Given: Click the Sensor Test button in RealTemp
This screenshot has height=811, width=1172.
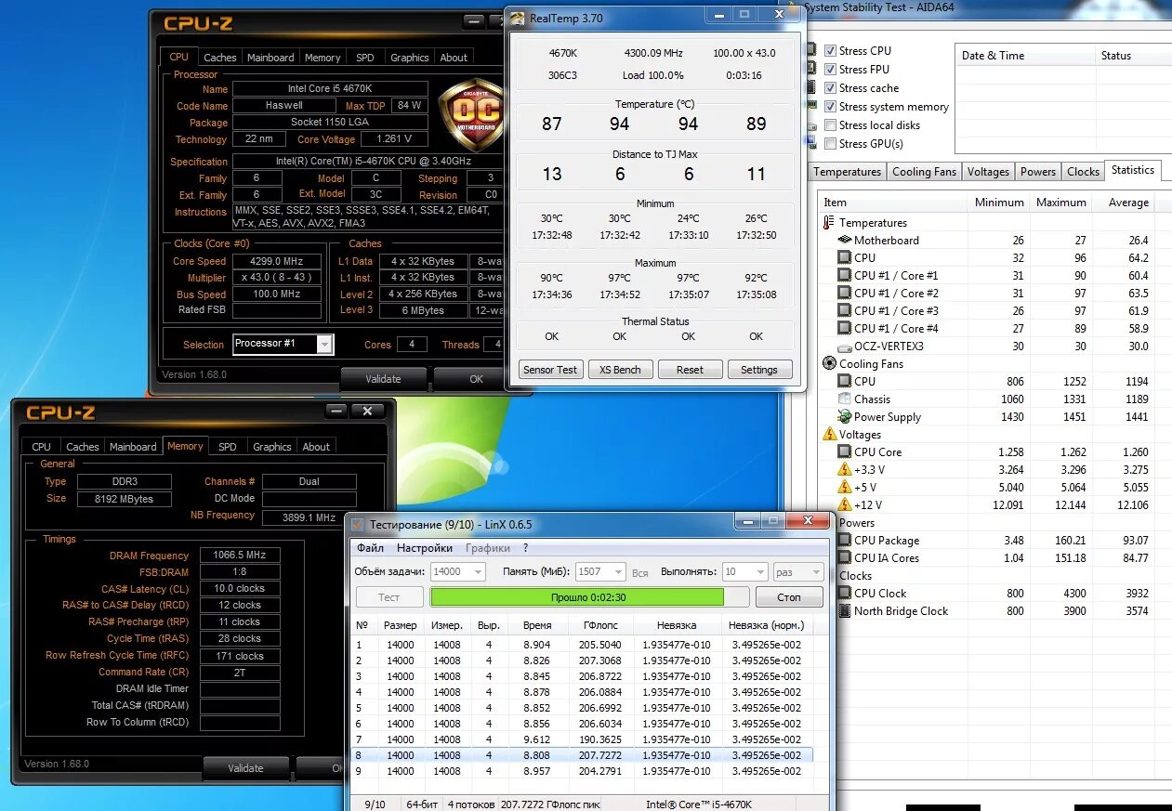Looking at the screenshot, I should (x=550, y=370).
